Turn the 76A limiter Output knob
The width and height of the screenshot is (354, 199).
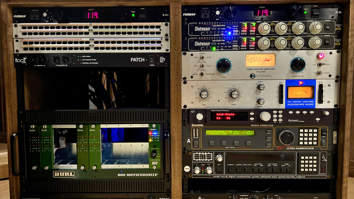pos(234,94)
